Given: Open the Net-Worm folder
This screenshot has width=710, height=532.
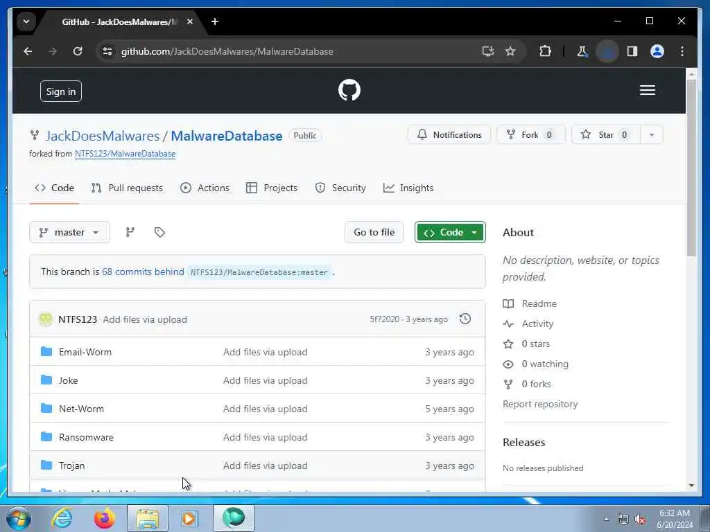Looking at the screenshot, I should (x=82, y=409).
